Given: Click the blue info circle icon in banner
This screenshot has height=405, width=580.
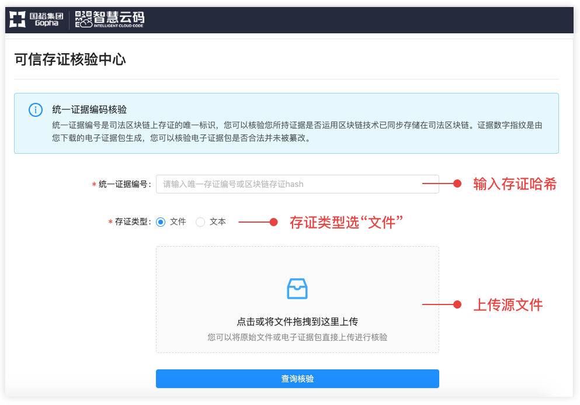Looking at the screenshot, I should 36,110.
